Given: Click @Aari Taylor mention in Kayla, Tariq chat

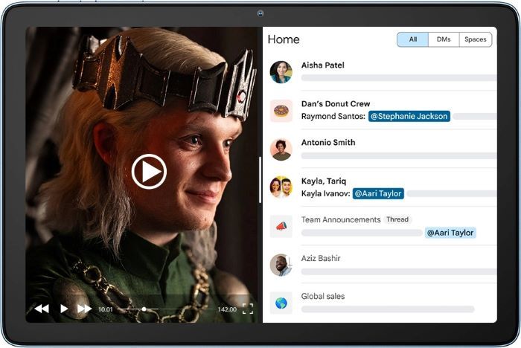Looking at the screenshot, I should [378, 193].
